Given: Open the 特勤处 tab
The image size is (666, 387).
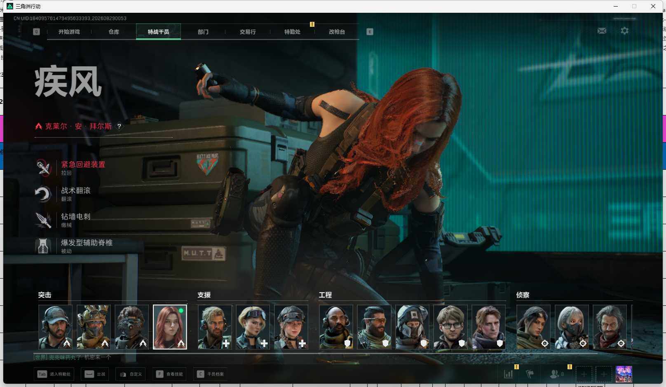Looking at the screenshot, I should 292,32.
